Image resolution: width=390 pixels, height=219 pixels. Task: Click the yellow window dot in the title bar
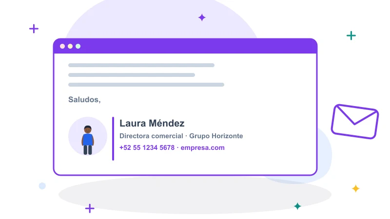pos(70,46)
